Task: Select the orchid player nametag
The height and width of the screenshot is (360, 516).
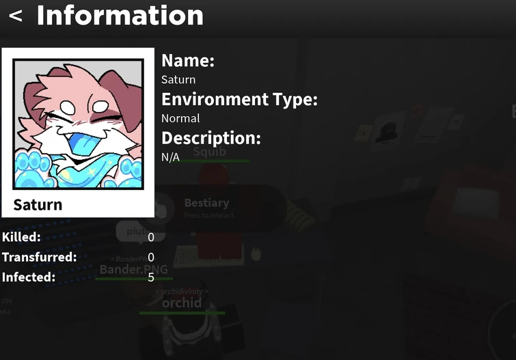Action: click(182, 303)
